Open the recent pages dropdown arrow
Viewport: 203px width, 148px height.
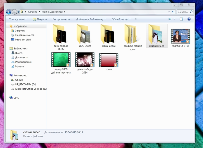tap(18, 12)
